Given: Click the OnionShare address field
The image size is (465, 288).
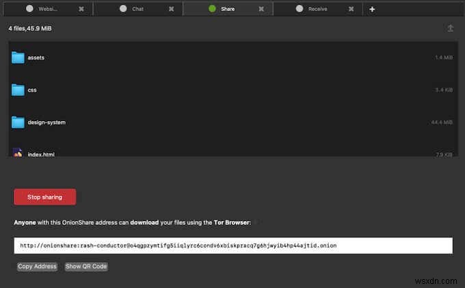Looking at the screenshot, I should [233, 246].
